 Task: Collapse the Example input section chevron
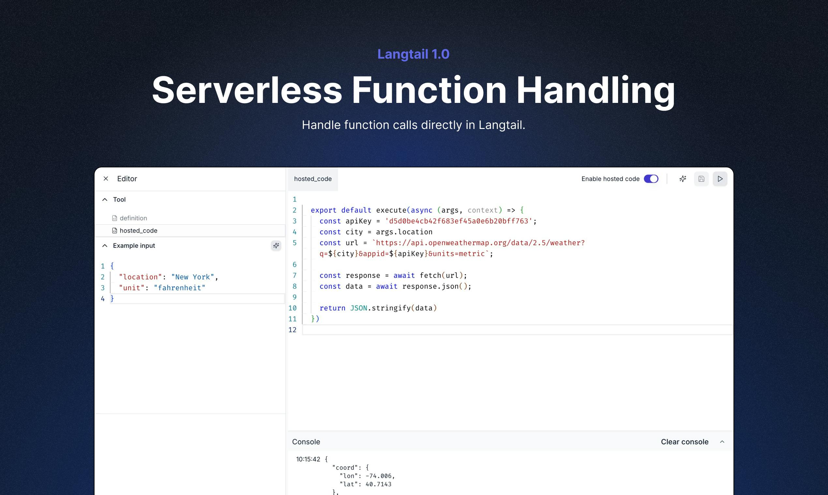[x=105, y=246]
